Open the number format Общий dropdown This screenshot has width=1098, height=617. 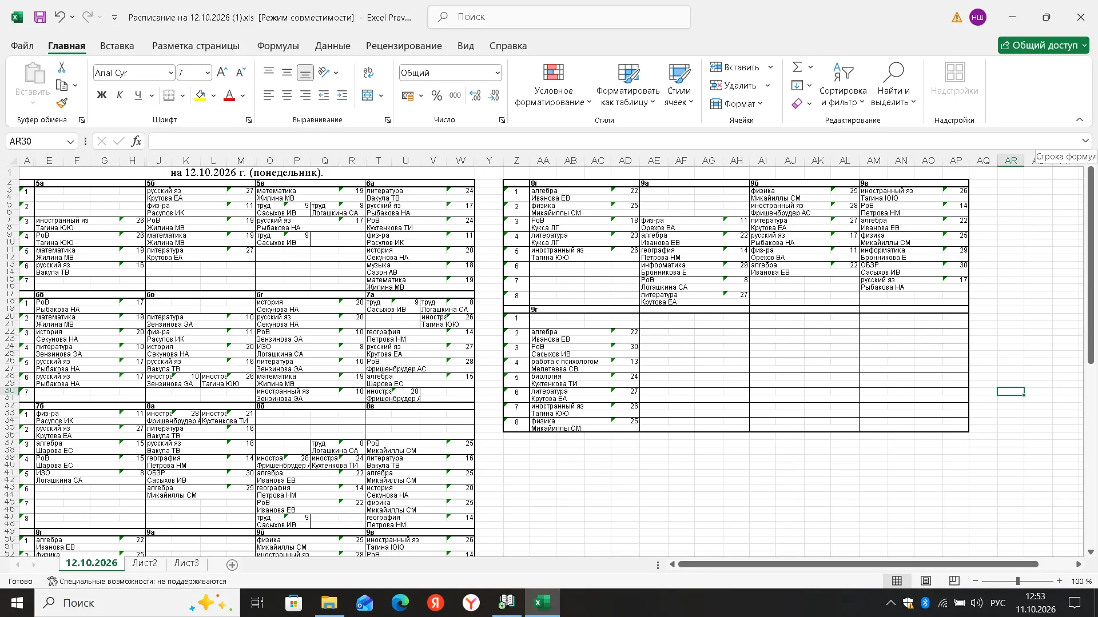pos(498,73)
